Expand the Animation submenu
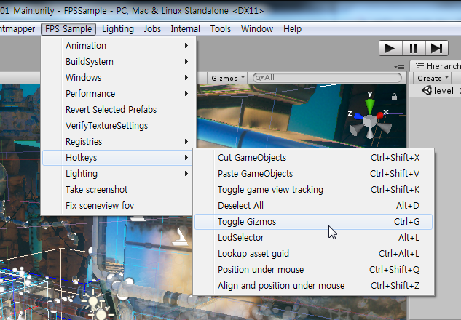 [x=118, y=46]
